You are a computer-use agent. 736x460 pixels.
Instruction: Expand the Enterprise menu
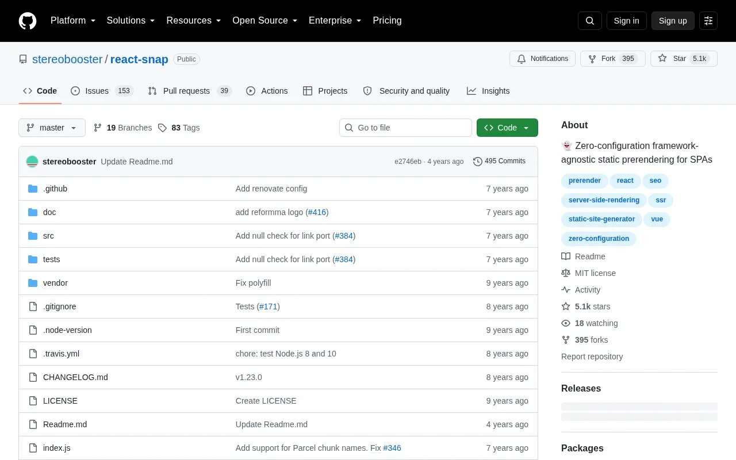pyautogui.click(x=335, y=21)
